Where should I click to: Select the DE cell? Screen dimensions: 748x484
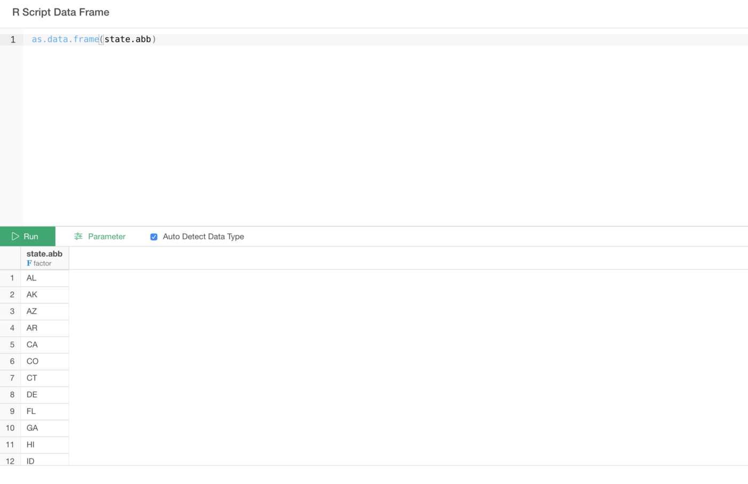click(x=44, y=395)
